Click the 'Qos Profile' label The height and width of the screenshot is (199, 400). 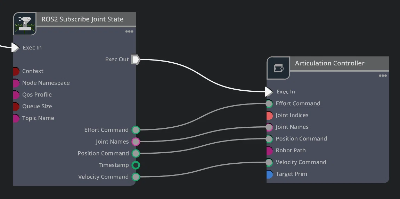(37, 94)
